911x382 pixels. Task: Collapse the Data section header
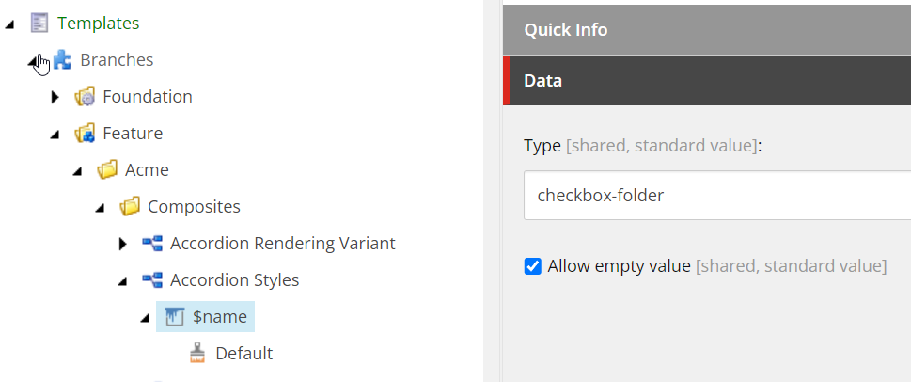pos(705,81)
